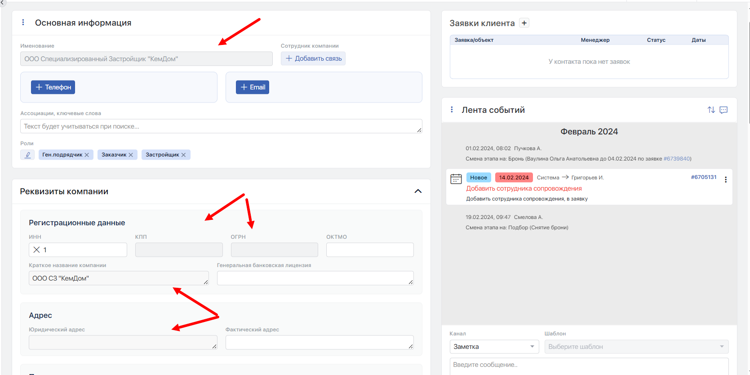Open the Канал dropdown showing Заметка

493,347
